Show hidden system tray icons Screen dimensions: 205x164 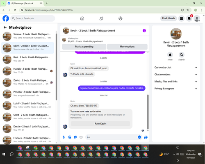click(x=174, y=154)
